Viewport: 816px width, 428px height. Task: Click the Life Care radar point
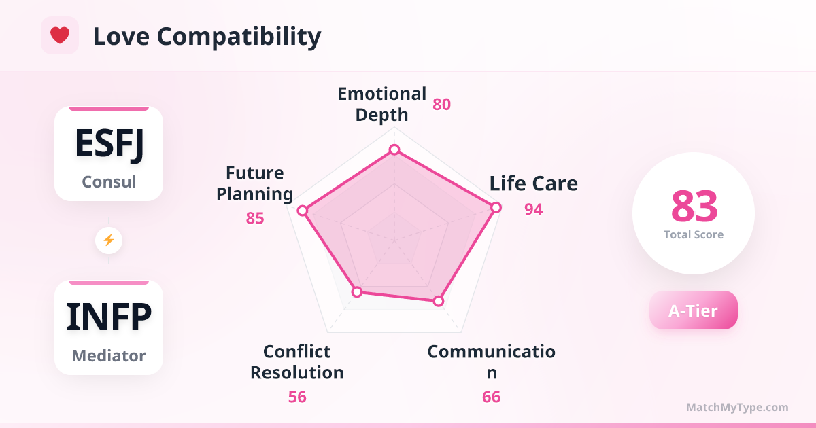pos(496,207)
